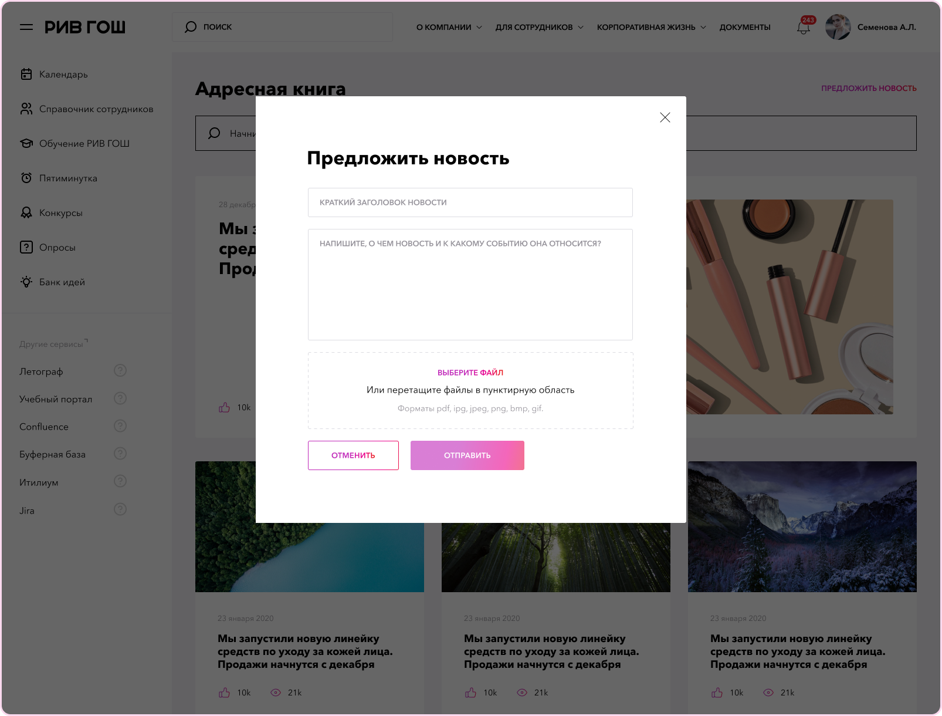The image size is (942, 716).
Task: Focus the header ПОИСК search field
Action: (282, 27)
